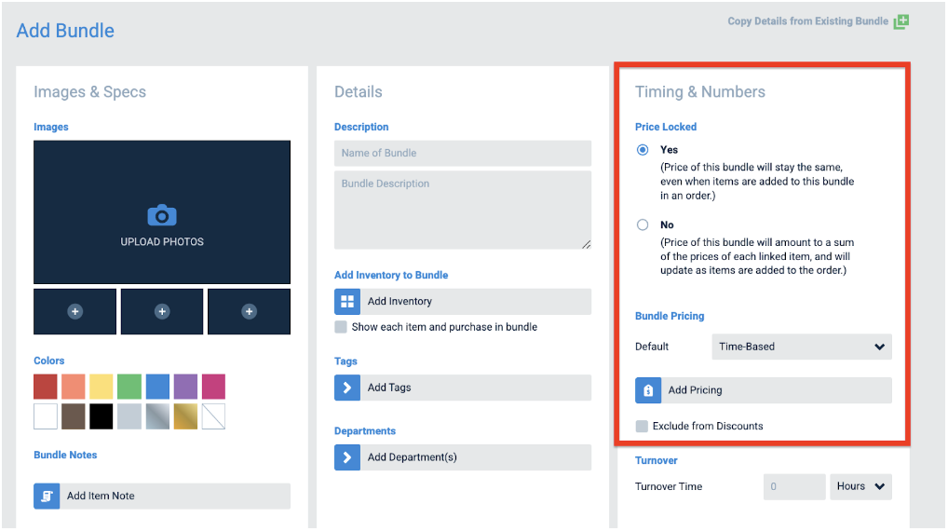This screenshot has width=948, height=531.
Task: Click the Add Tags button
Action: coord(463,388)
